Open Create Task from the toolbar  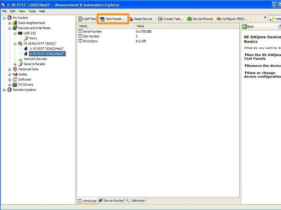click(x=171, y=19)
